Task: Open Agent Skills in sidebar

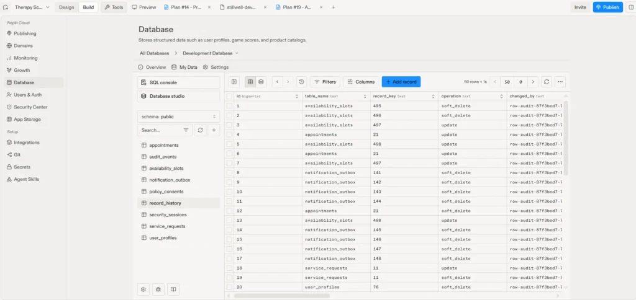Action: 34,179
